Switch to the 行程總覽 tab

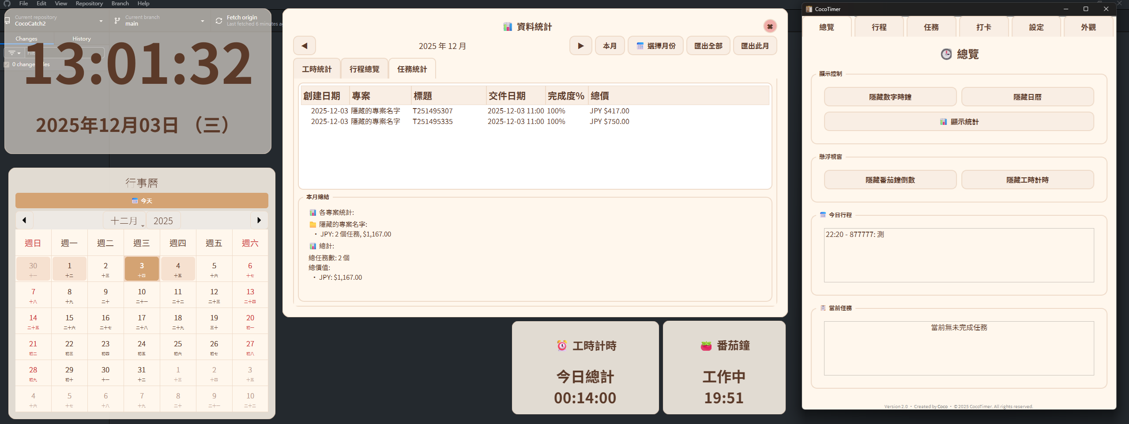coord(365,69)
